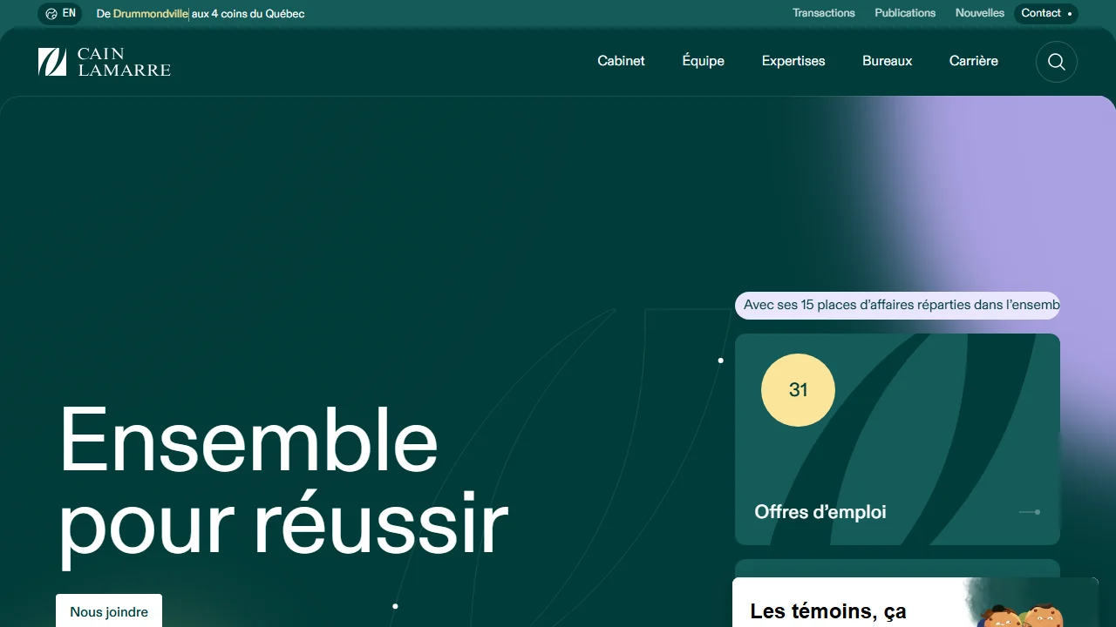The height and width of the screenshot is (627, 1116).
Task: Click the Nous joindre button
Action: [x=109, y=611]
